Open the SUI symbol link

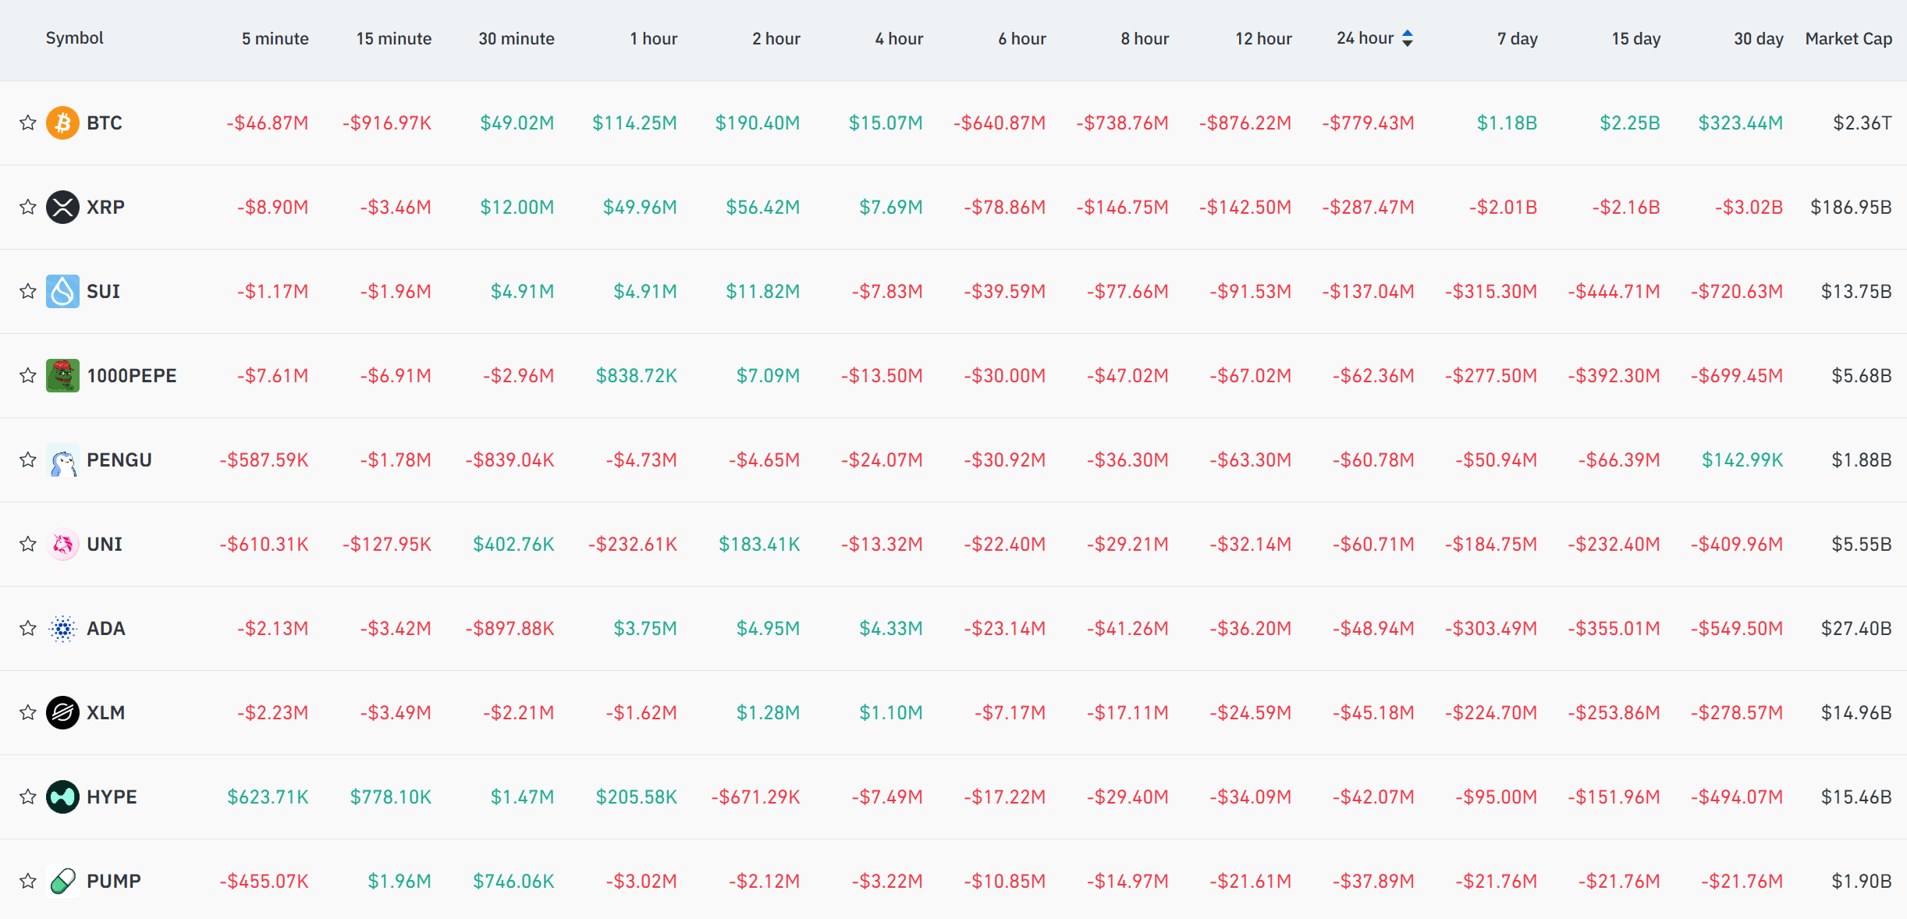point(103,291)
